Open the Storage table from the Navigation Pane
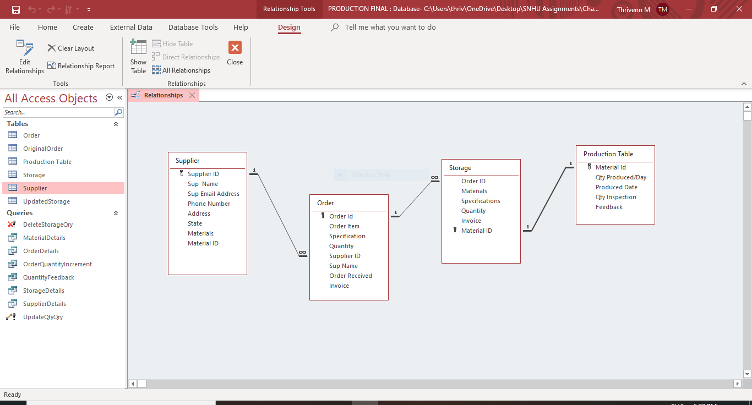The height and width of the screenshot is (405, 752). [x=35, y=174]
